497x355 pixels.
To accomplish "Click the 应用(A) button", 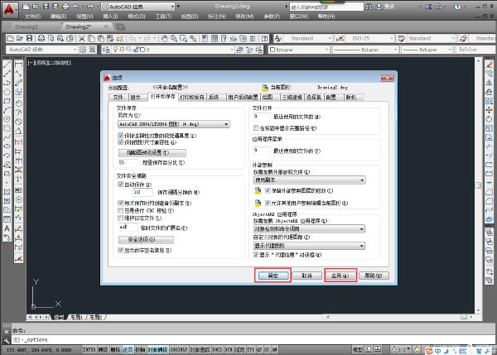I will (x=340, y=276).
